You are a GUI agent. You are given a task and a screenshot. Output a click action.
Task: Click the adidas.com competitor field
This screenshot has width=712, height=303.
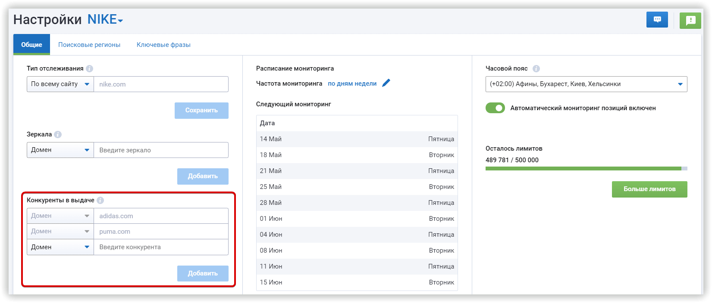[x=161, y=216]
